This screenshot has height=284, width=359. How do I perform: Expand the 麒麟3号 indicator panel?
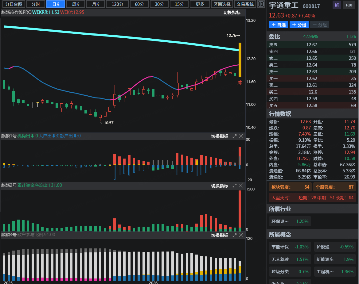pos(235,235)
